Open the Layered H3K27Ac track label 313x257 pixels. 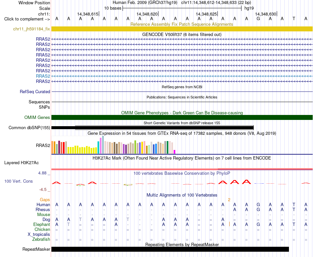point(21,163)
